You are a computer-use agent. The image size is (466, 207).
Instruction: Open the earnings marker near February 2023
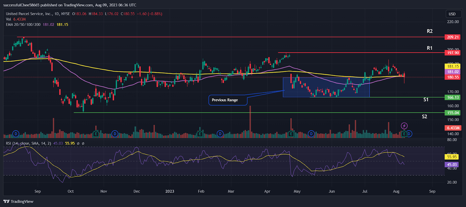200,134
